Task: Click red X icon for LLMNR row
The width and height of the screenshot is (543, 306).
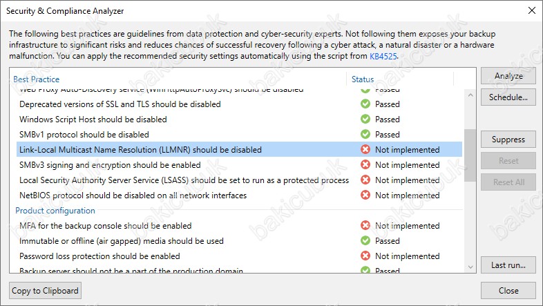Action: pos(365,149)
